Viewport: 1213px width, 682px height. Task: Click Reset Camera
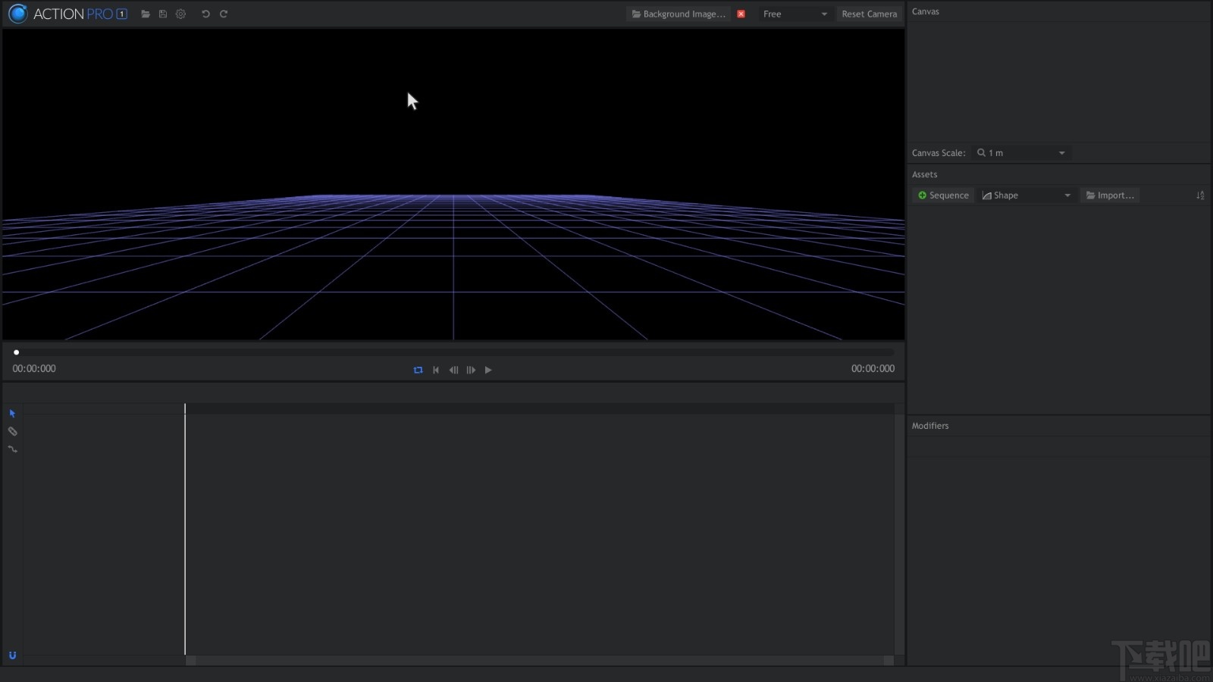[869, 14]
